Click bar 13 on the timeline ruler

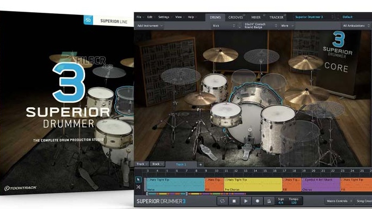coord(246,170)
